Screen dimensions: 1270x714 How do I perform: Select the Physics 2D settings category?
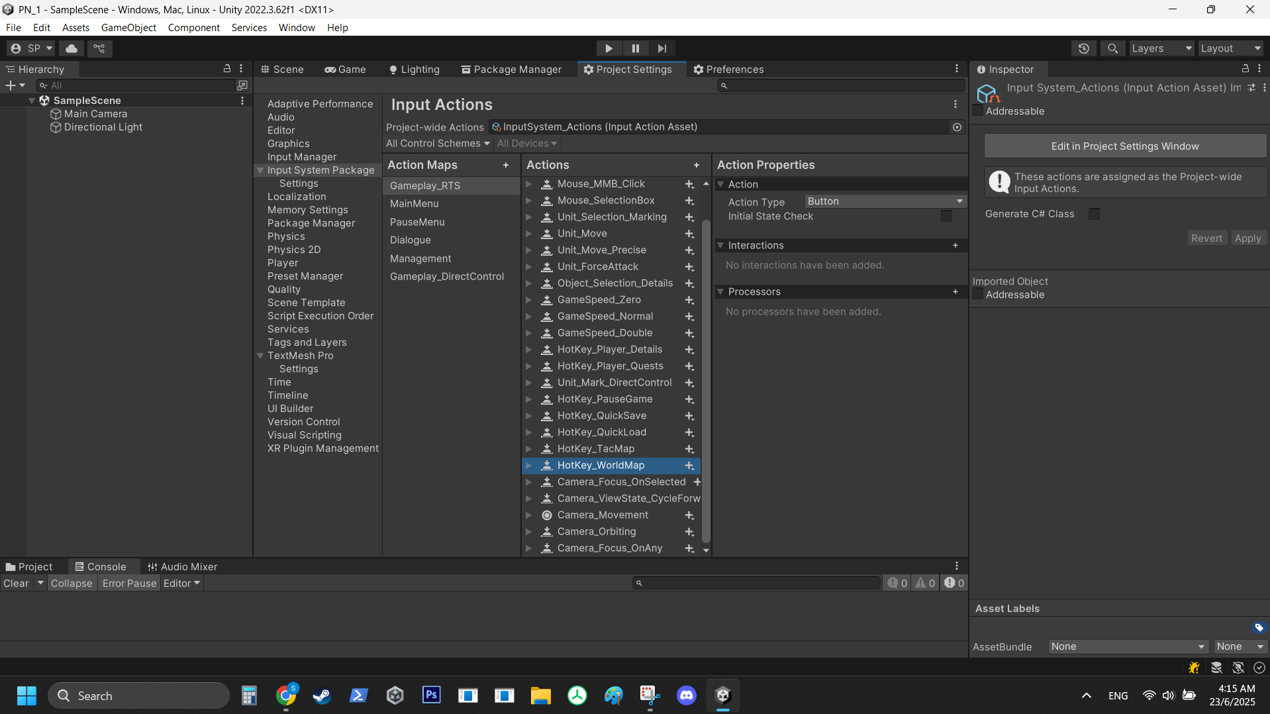click(294, 250)
